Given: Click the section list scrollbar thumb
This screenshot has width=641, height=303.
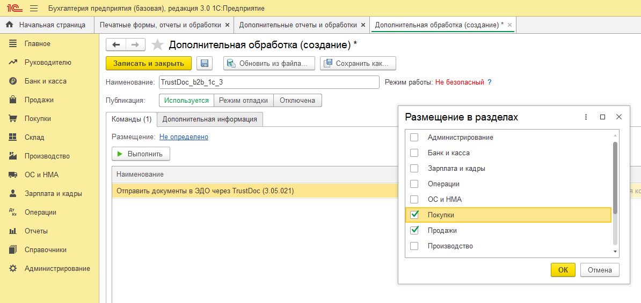Looking at the screenshot, I should (x=615, y=177).
